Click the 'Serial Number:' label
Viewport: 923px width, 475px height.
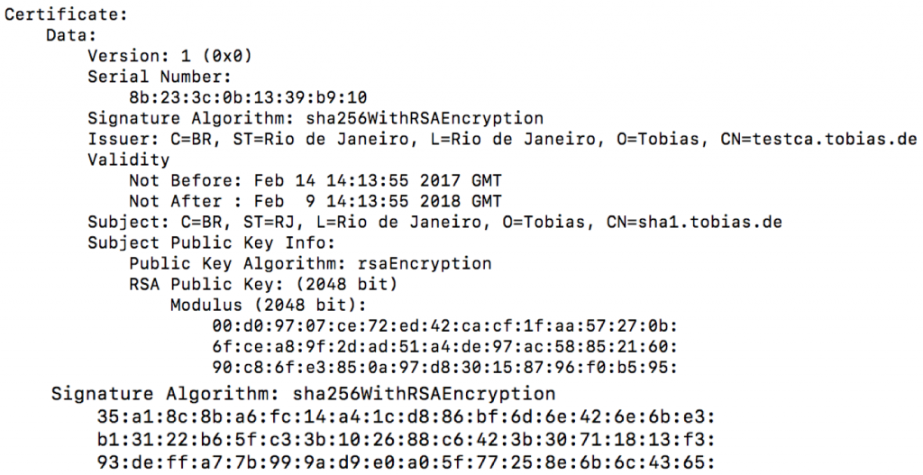point(160,77)
